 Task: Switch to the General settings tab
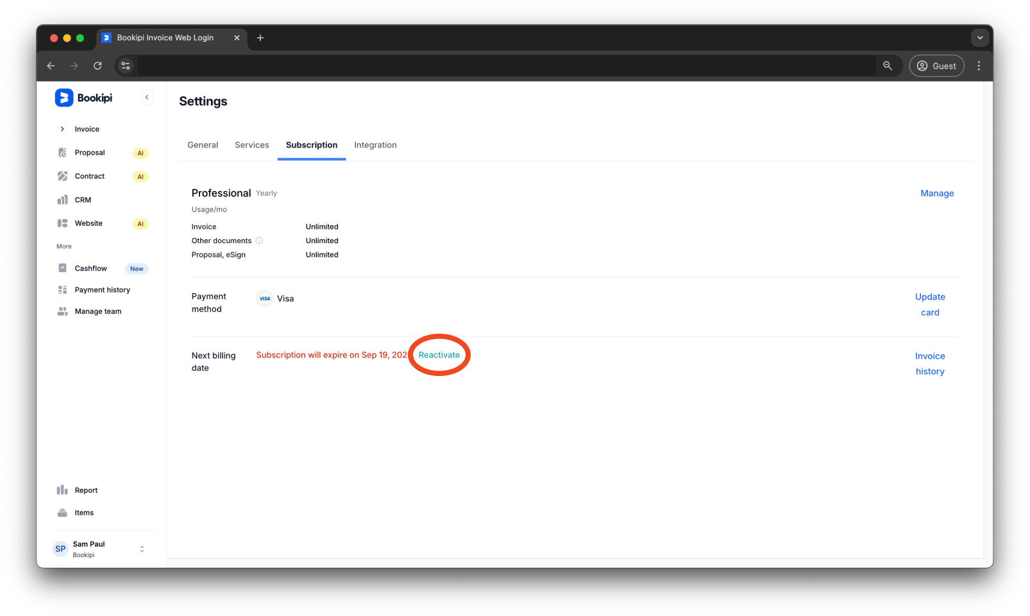pos(203,145)
